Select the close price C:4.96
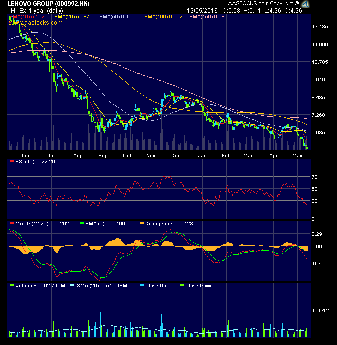The image size is (337, 345). click(x=293, y=11)
